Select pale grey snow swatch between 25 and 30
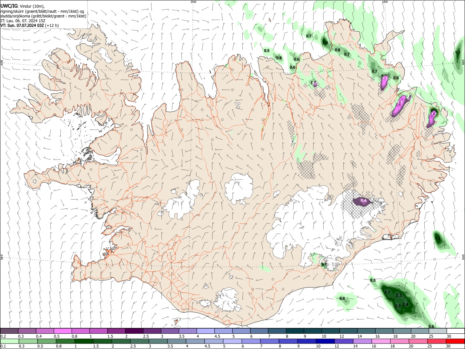The image size is (465, 349). (x=438, y=331)
